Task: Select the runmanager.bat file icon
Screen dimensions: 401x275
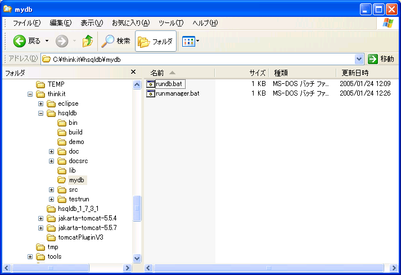Action: [151, 93]
